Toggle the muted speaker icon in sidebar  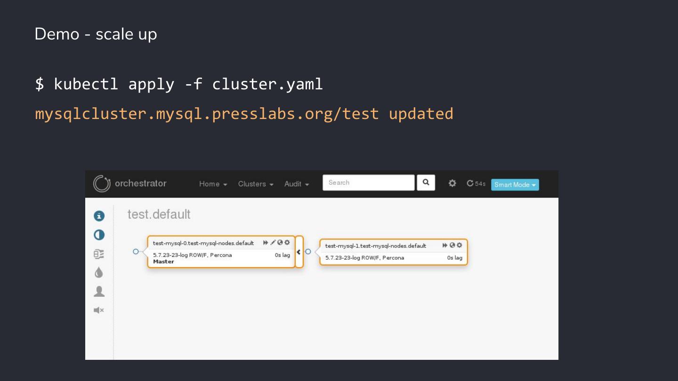(99, 310)
